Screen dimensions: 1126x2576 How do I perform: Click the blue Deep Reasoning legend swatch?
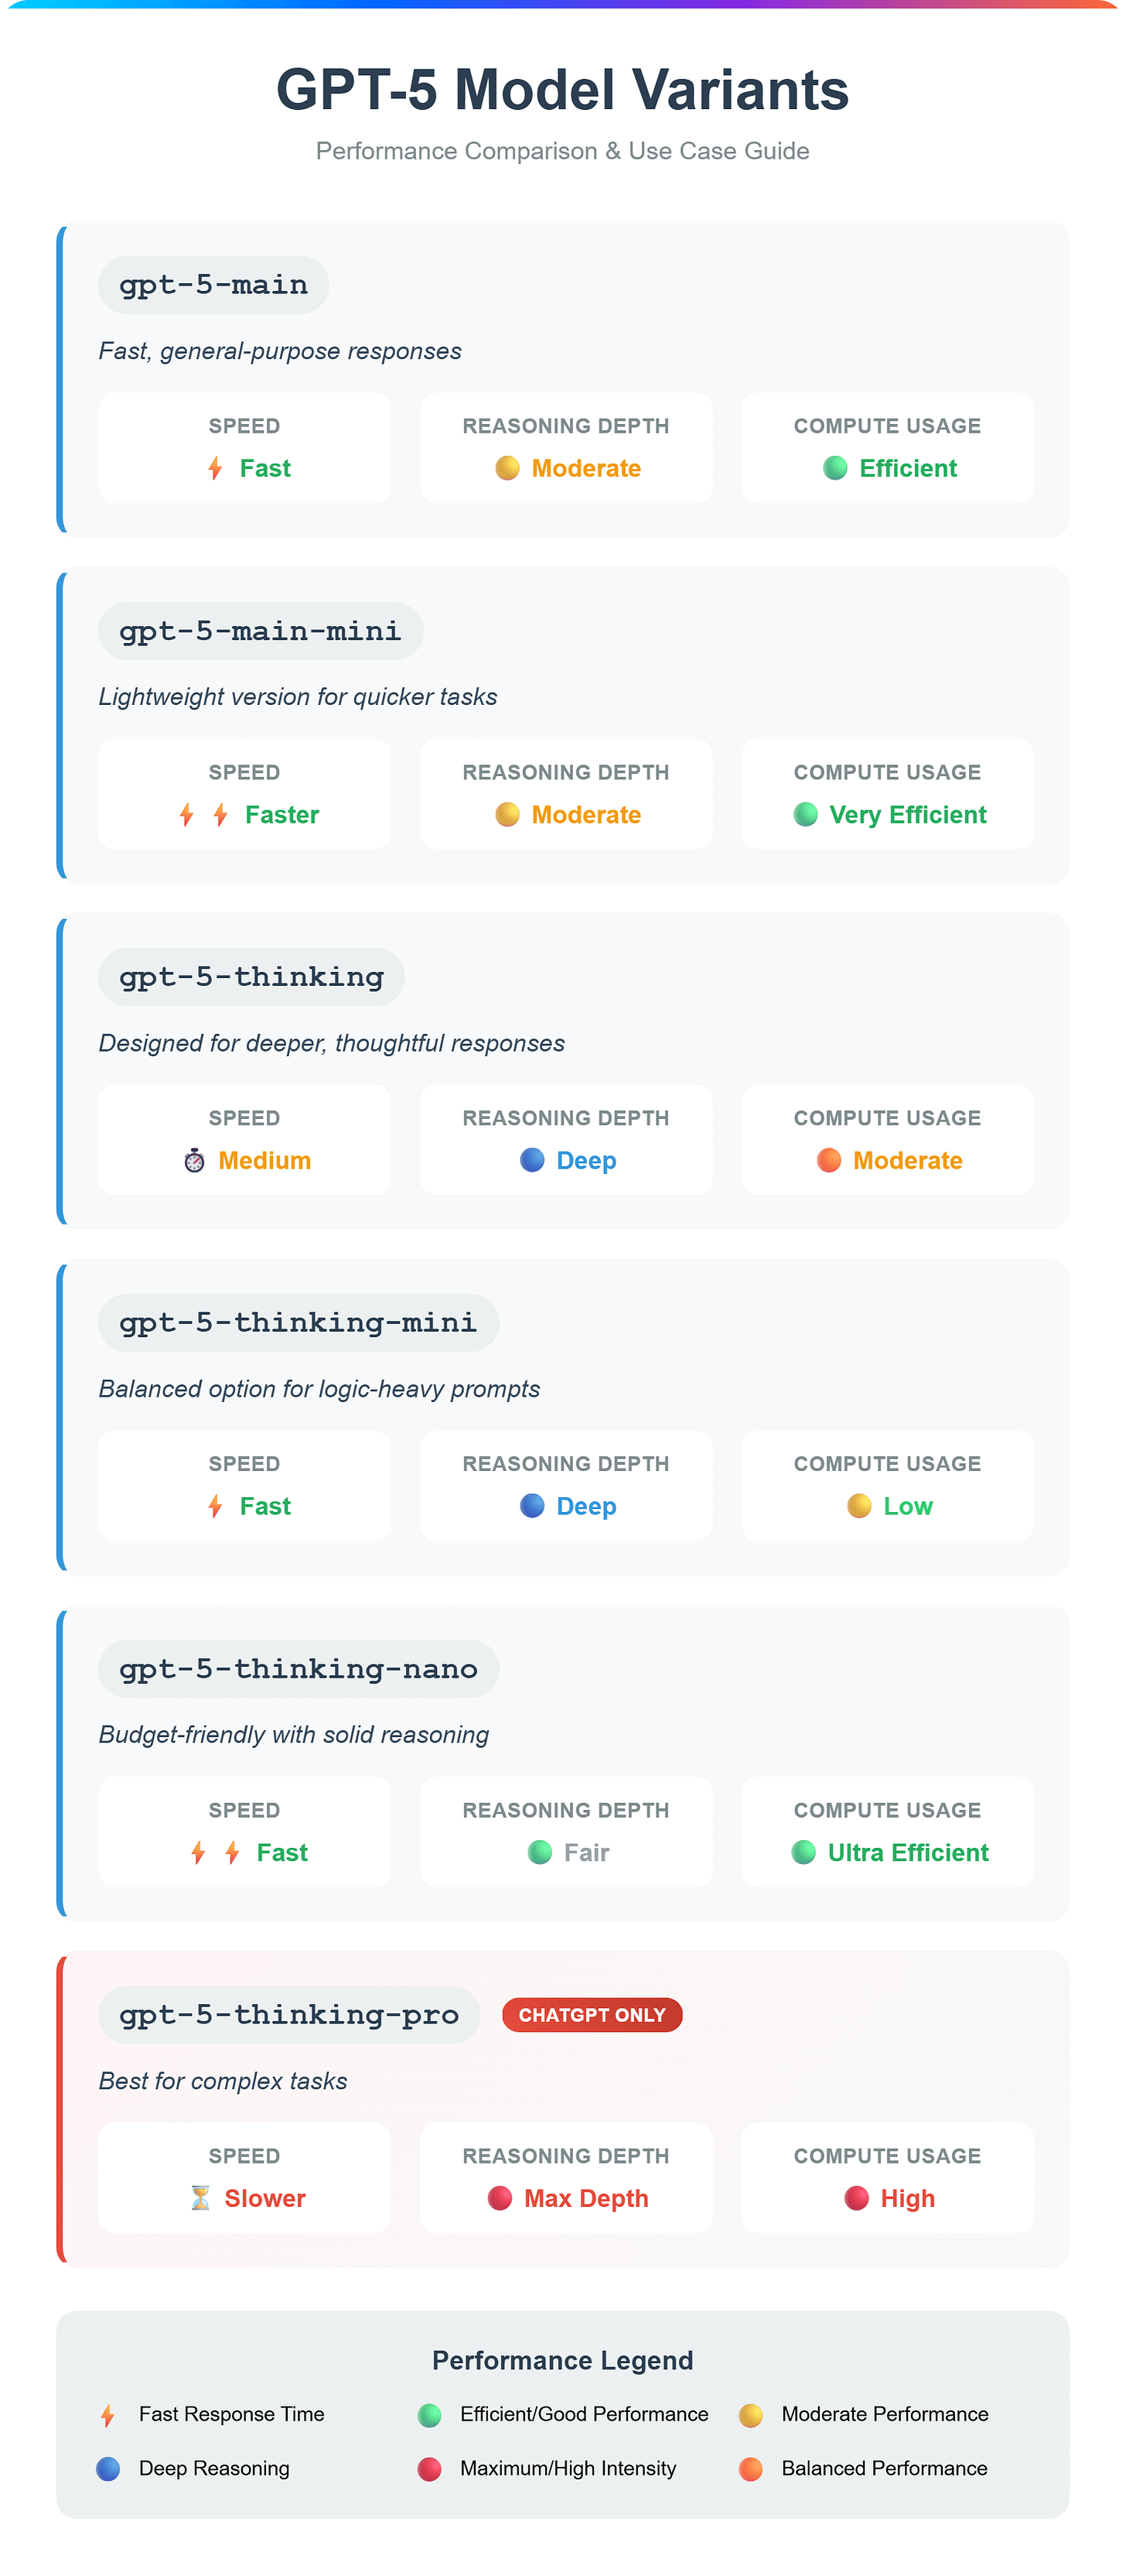[108, 2469]
